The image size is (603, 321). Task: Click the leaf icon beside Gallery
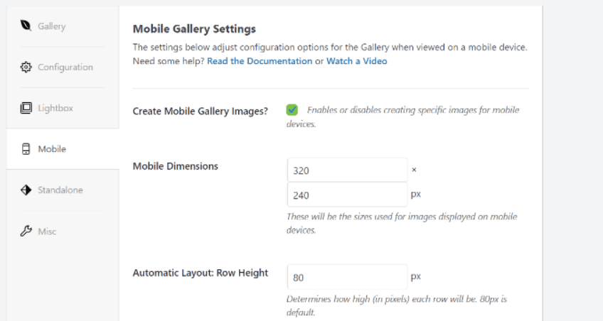26,26
